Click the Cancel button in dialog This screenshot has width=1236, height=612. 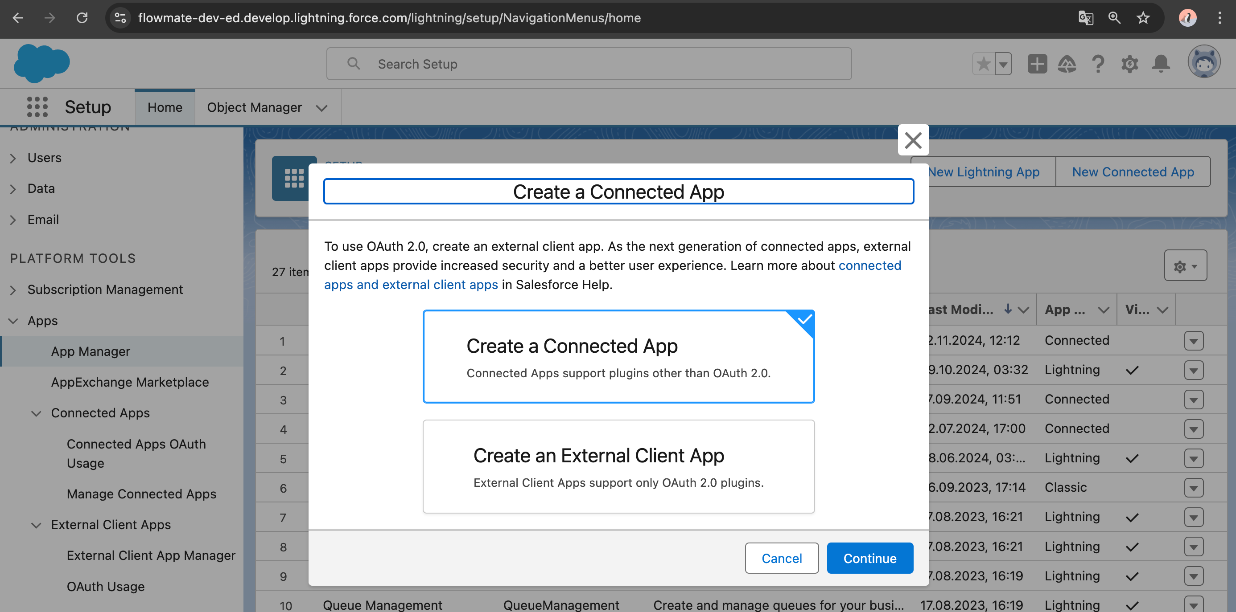click(781, 558)
